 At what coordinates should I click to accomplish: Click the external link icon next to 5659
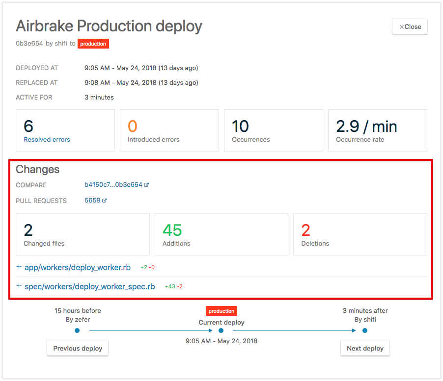[104, 201]
